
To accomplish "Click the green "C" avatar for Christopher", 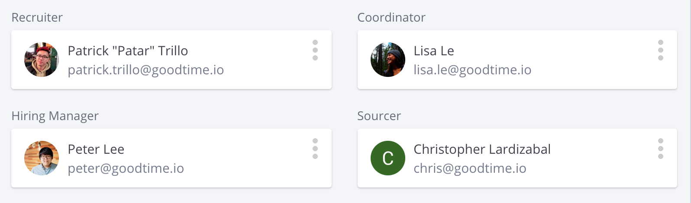I will tap(388, 158).
